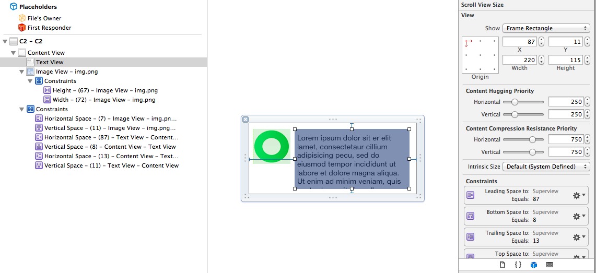Select Vertical Space - (8) - Content View row
The height and width of the screenshot is (273, 596).
[103, 147]
